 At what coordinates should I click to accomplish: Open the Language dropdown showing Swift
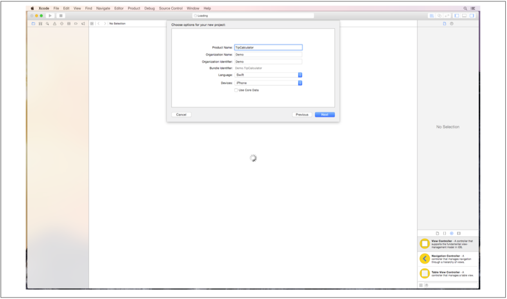coord(268,75)
